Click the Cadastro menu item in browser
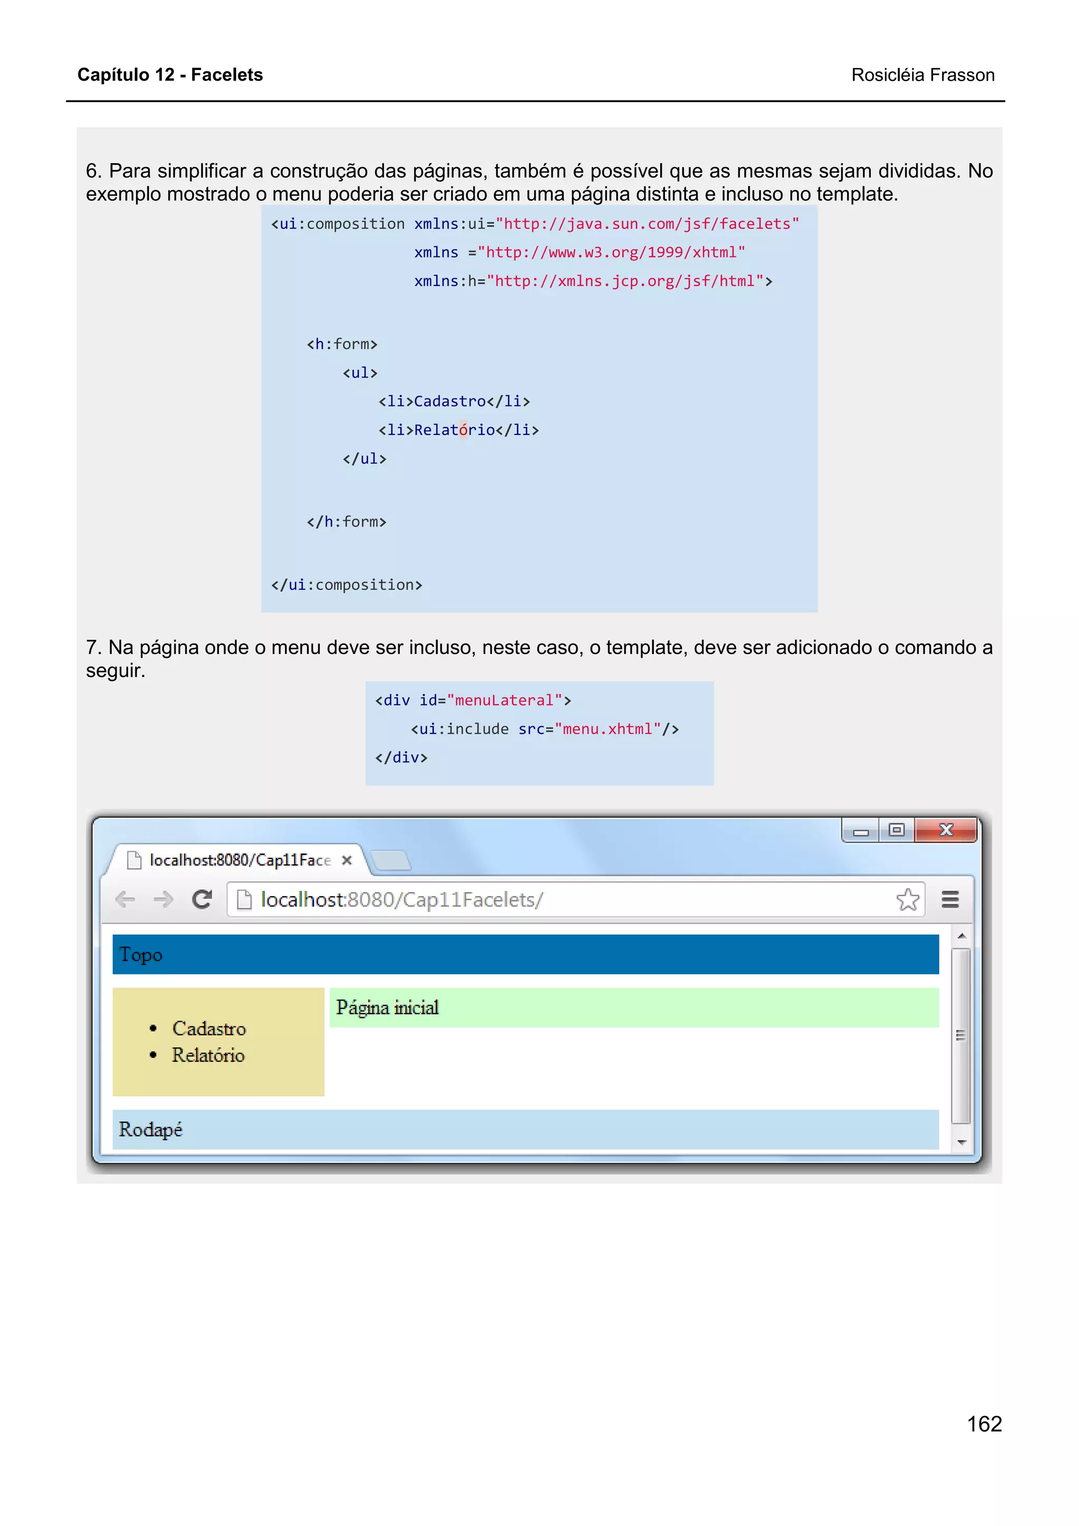 tap(209, 1029)
